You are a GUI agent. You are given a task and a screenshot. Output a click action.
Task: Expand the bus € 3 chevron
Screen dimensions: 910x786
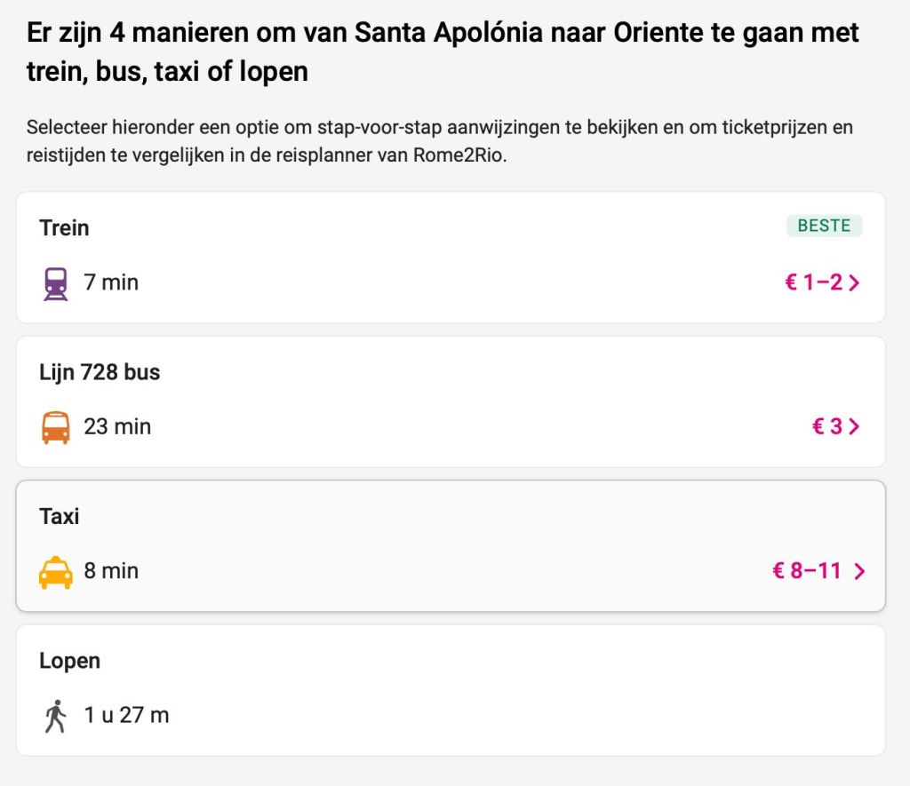[855, 427]
